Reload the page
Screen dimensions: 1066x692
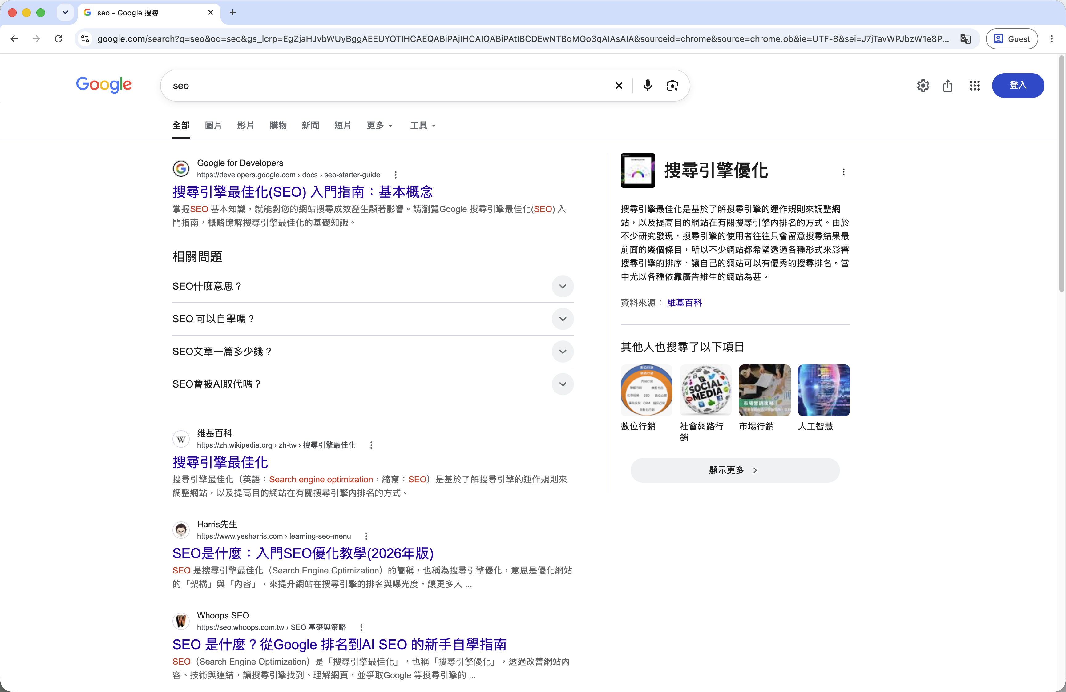[58, 39]
